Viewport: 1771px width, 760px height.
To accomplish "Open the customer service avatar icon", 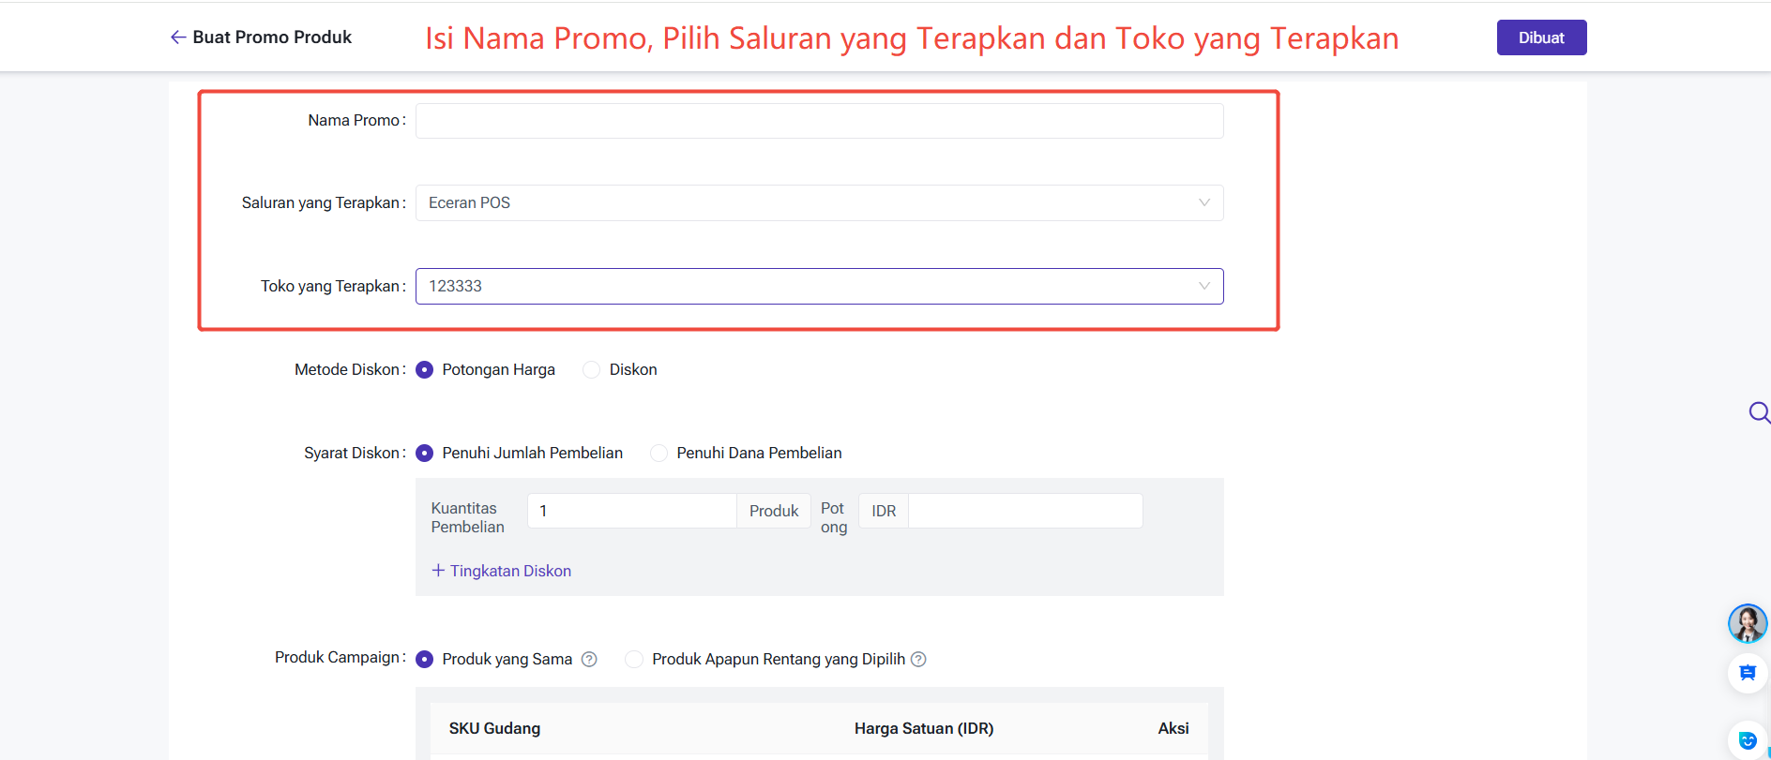I will point(1747,623).
